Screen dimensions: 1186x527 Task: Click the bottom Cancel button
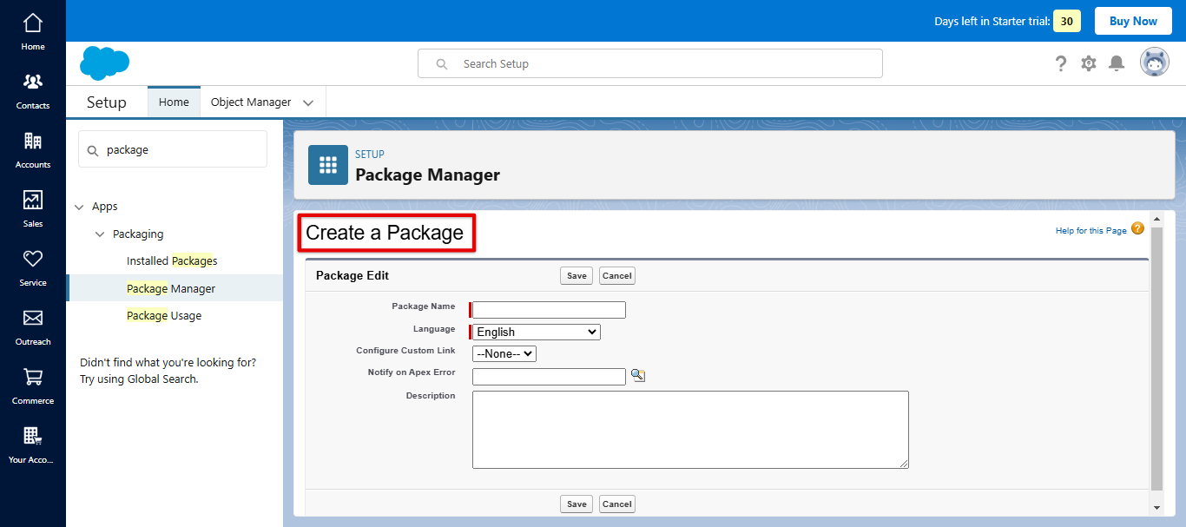pos(617,504)
